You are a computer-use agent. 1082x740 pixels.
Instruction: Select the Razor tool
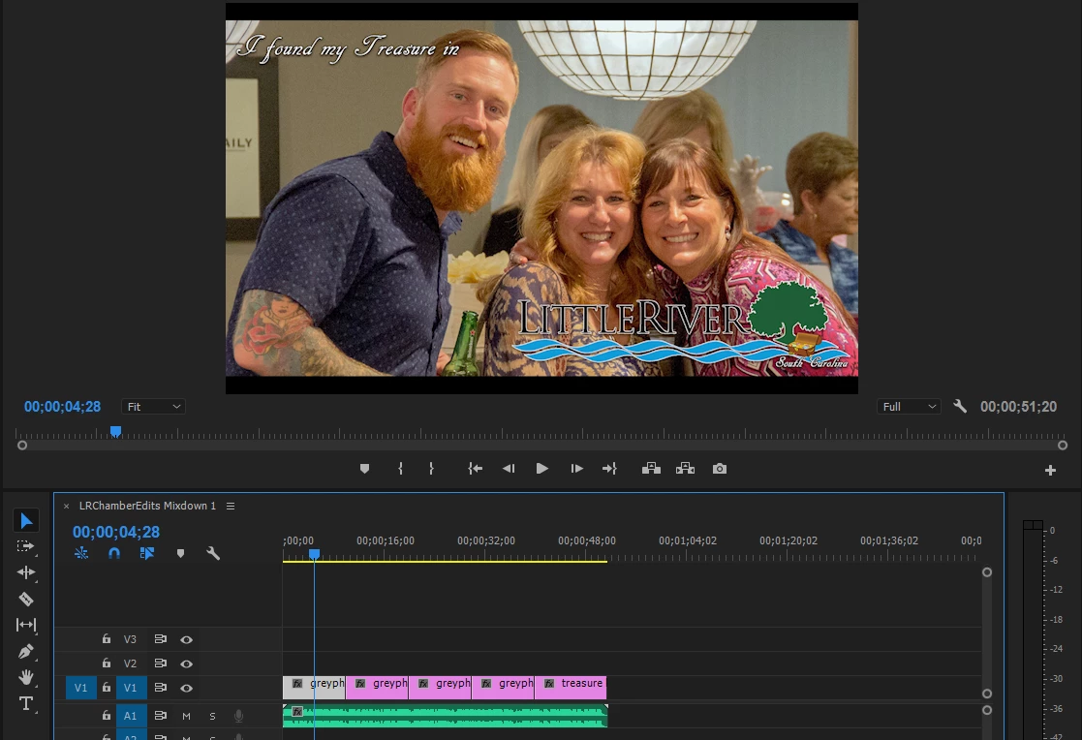coord(25,600)
